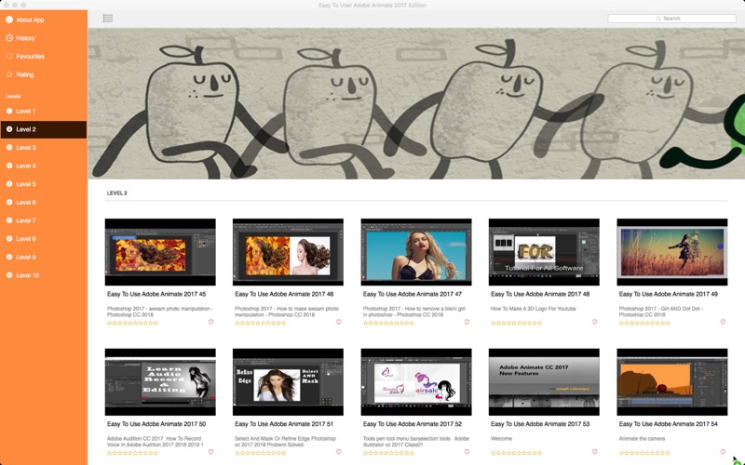Open video thumbnail for Animate 2017 48

(544, 252)
